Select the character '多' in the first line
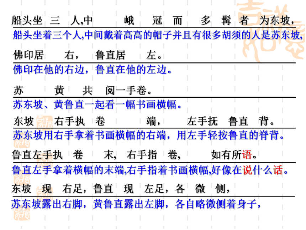 206,20
